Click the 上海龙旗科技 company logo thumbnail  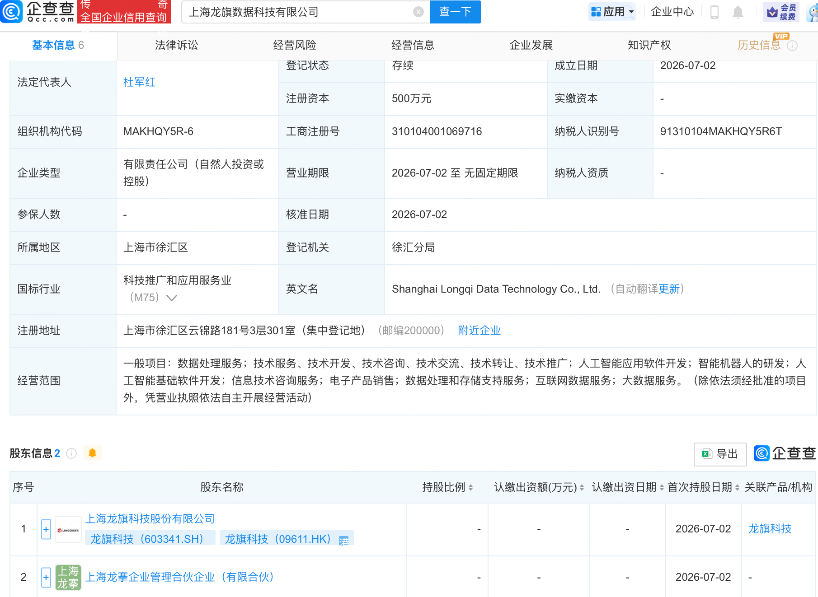pos(68,529)
